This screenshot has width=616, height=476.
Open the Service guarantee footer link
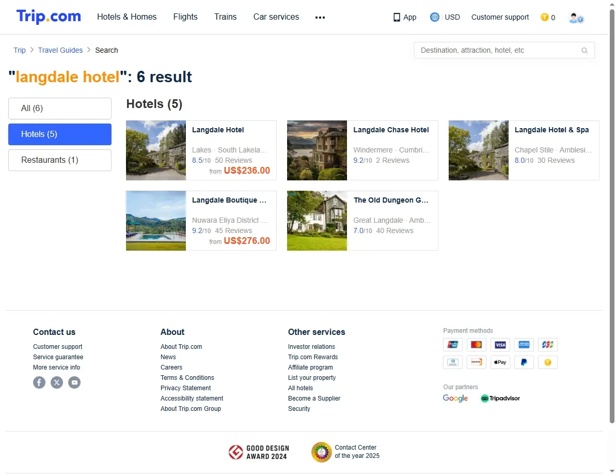coord(58,357)
